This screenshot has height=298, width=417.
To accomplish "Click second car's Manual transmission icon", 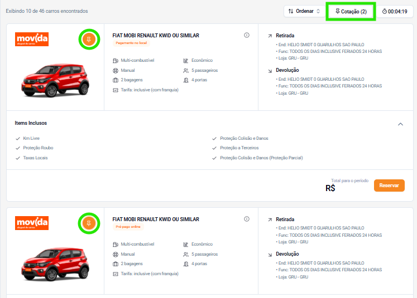I will pyautogui.click(x=116, y=255).
